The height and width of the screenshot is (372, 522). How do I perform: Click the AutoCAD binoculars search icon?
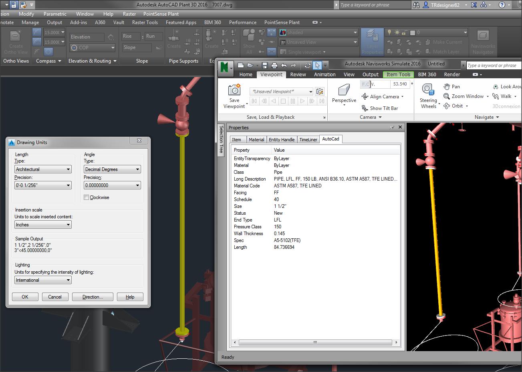(416, 5)
